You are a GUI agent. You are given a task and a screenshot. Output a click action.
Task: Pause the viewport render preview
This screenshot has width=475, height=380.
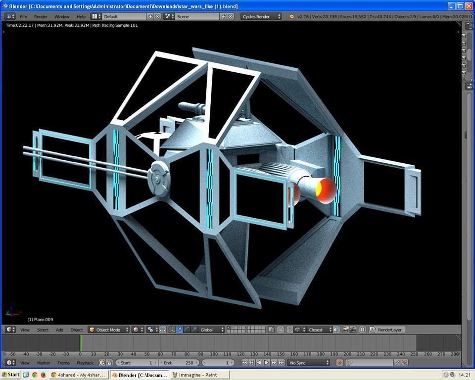[362, 330]
